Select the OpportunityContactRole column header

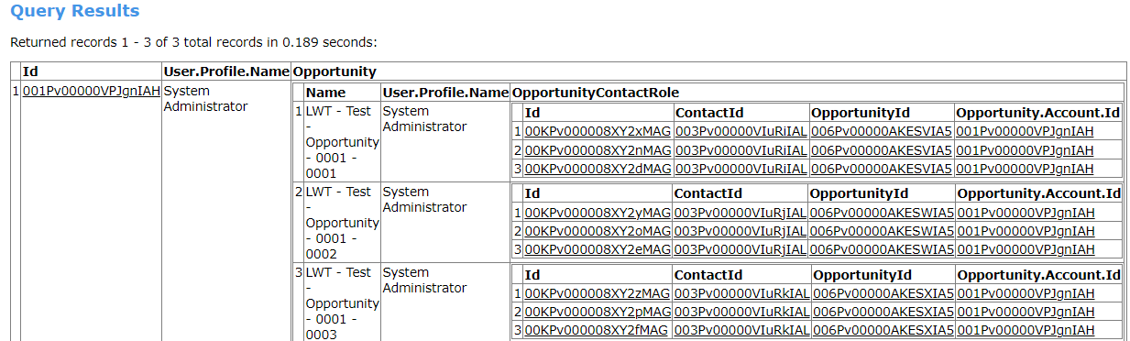click(x=596, y=93)
